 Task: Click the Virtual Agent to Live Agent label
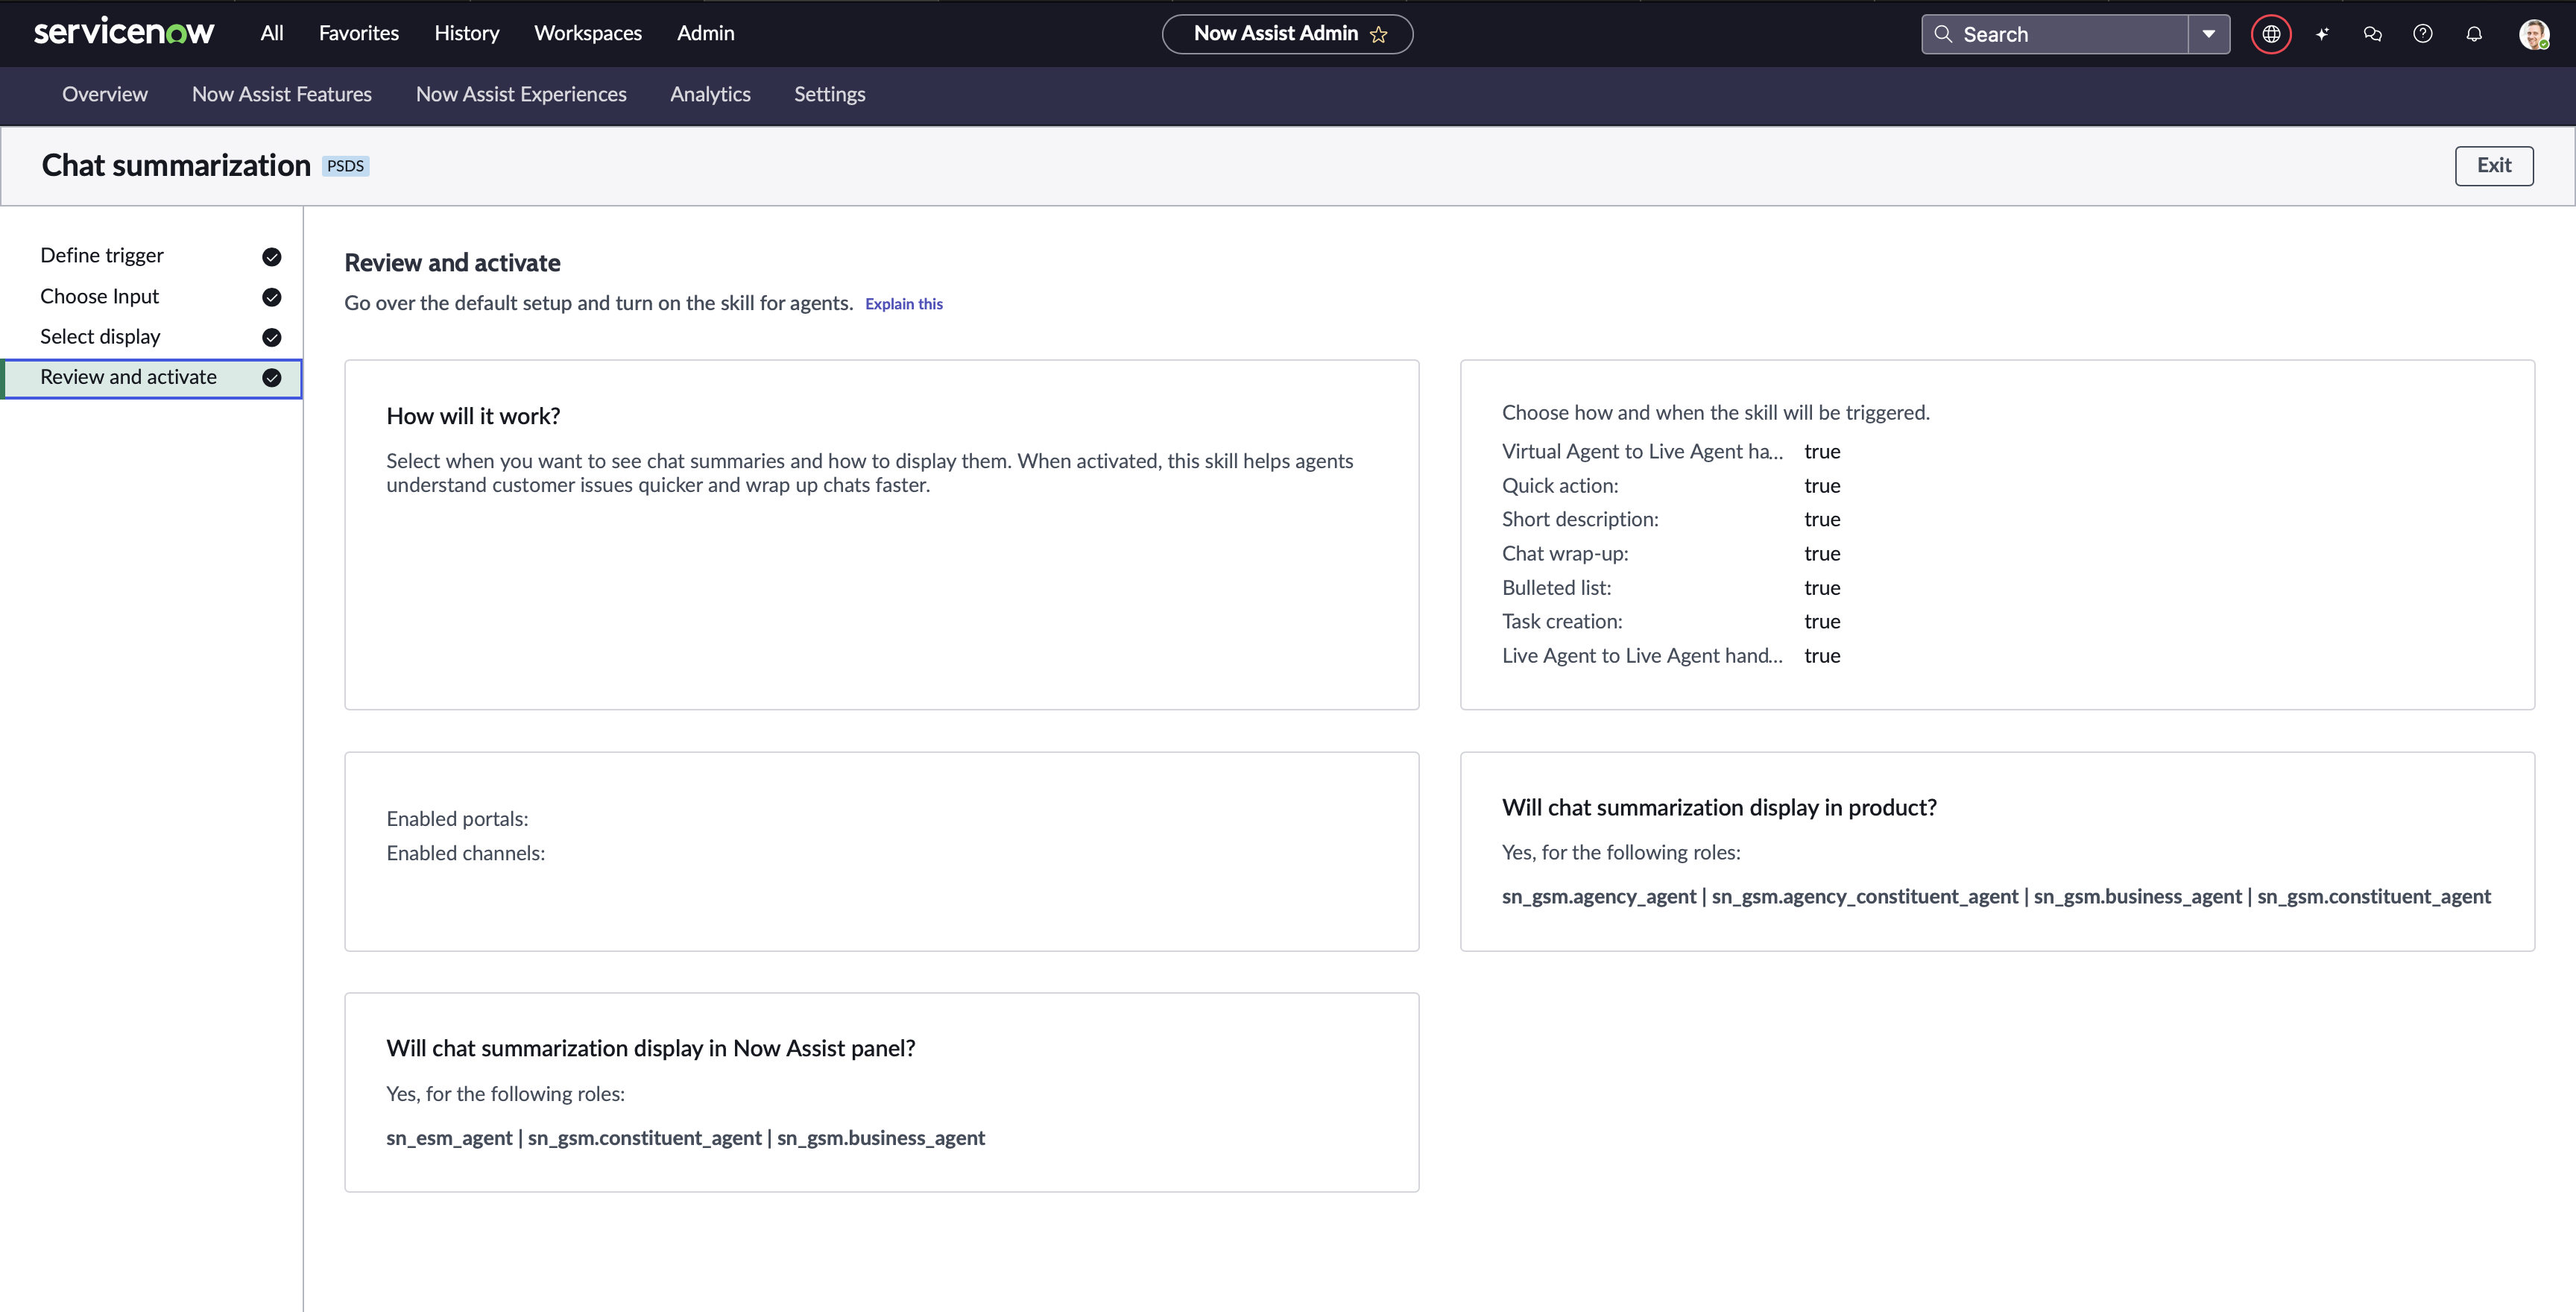[1642, 451]
